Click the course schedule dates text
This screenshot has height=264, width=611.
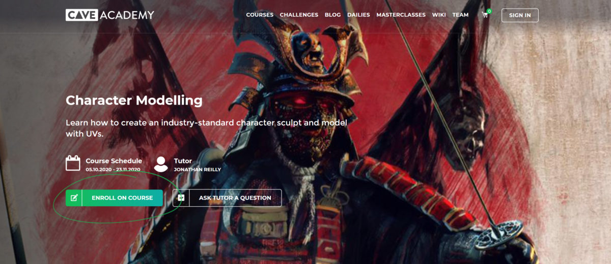[113, 170]
